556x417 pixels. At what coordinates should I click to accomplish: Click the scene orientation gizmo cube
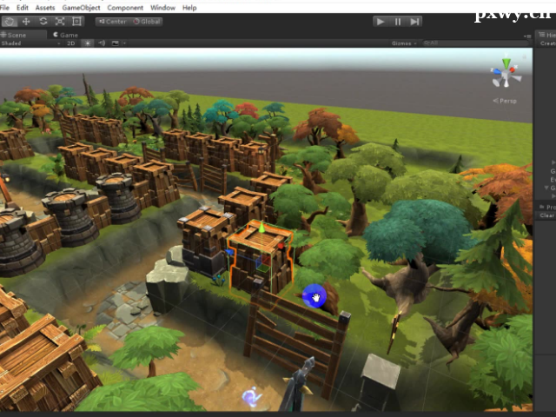[x=505, y=75]
